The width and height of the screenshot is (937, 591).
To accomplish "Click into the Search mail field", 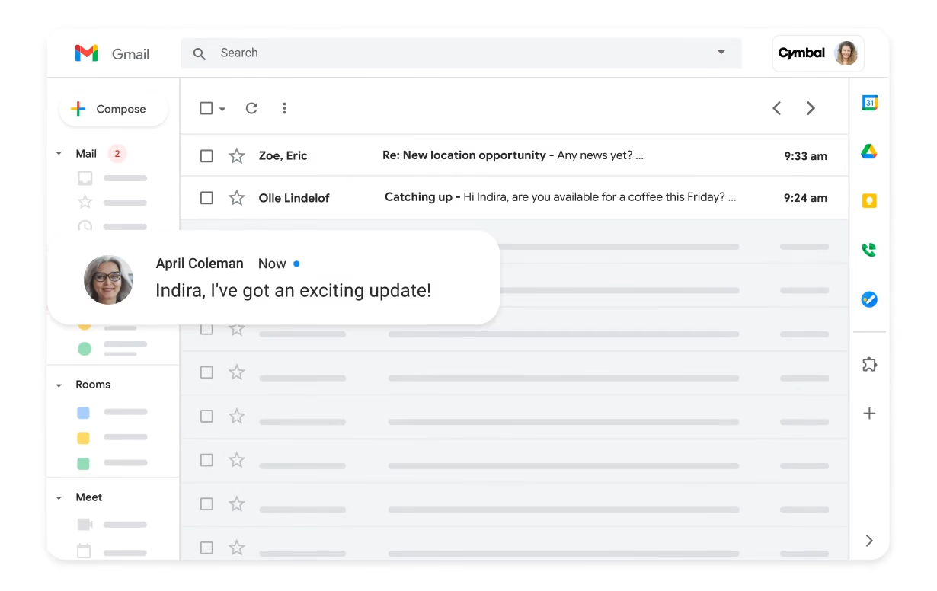I will tap(460, 53).
